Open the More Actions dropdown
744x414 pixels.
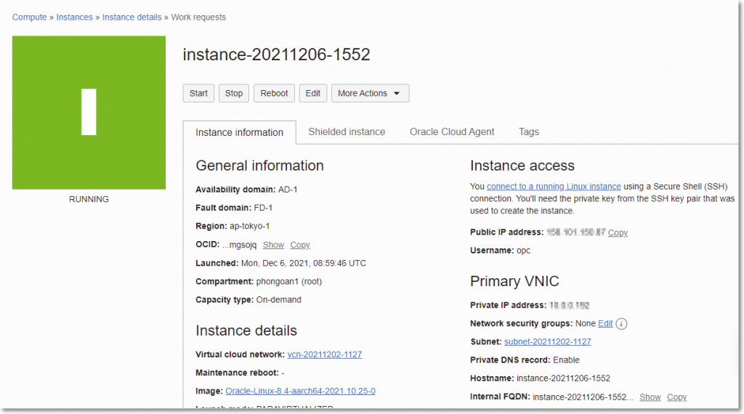click(x=370, y=94)
